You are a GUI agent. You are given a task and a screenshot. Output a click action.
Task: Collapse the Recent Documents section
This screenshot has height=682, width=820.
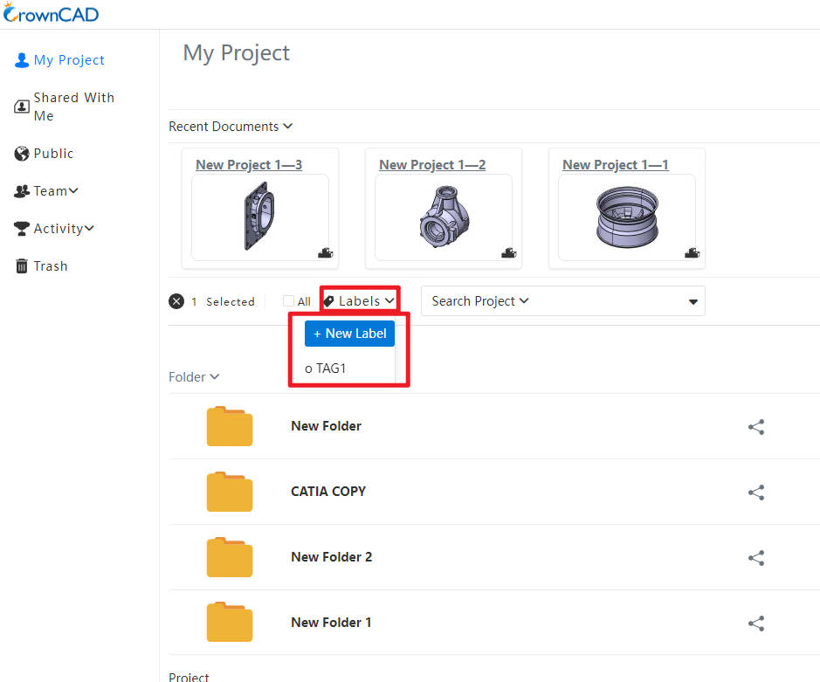click(230, 127)
